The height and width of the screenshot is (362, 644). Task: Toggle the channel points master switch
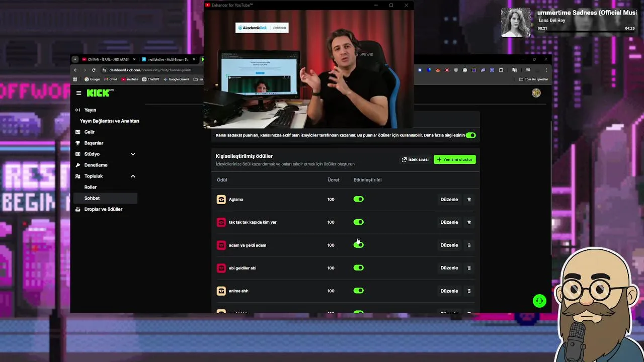point(470,135)
